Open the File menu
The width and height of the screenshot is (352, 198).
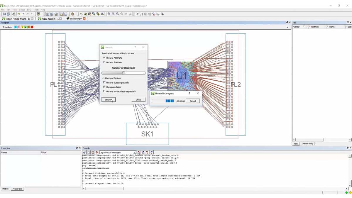3,10
